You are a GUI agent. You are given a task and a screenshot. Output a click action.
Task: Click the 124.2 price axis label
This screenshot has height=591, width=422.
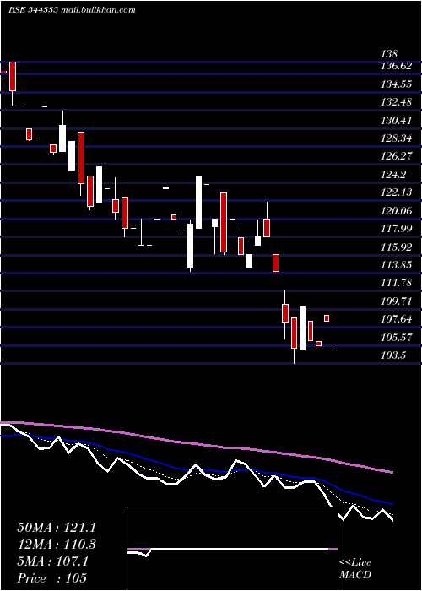393,175
